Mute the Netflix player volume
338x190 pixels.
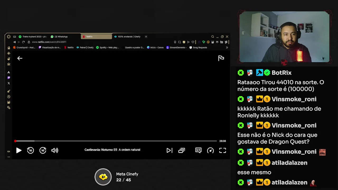click(x=55, y=150)
